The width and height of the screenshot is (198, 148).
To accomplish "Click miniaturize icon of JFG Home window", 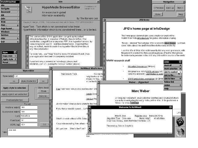I will pyautogui.click(x=105, y=20).
